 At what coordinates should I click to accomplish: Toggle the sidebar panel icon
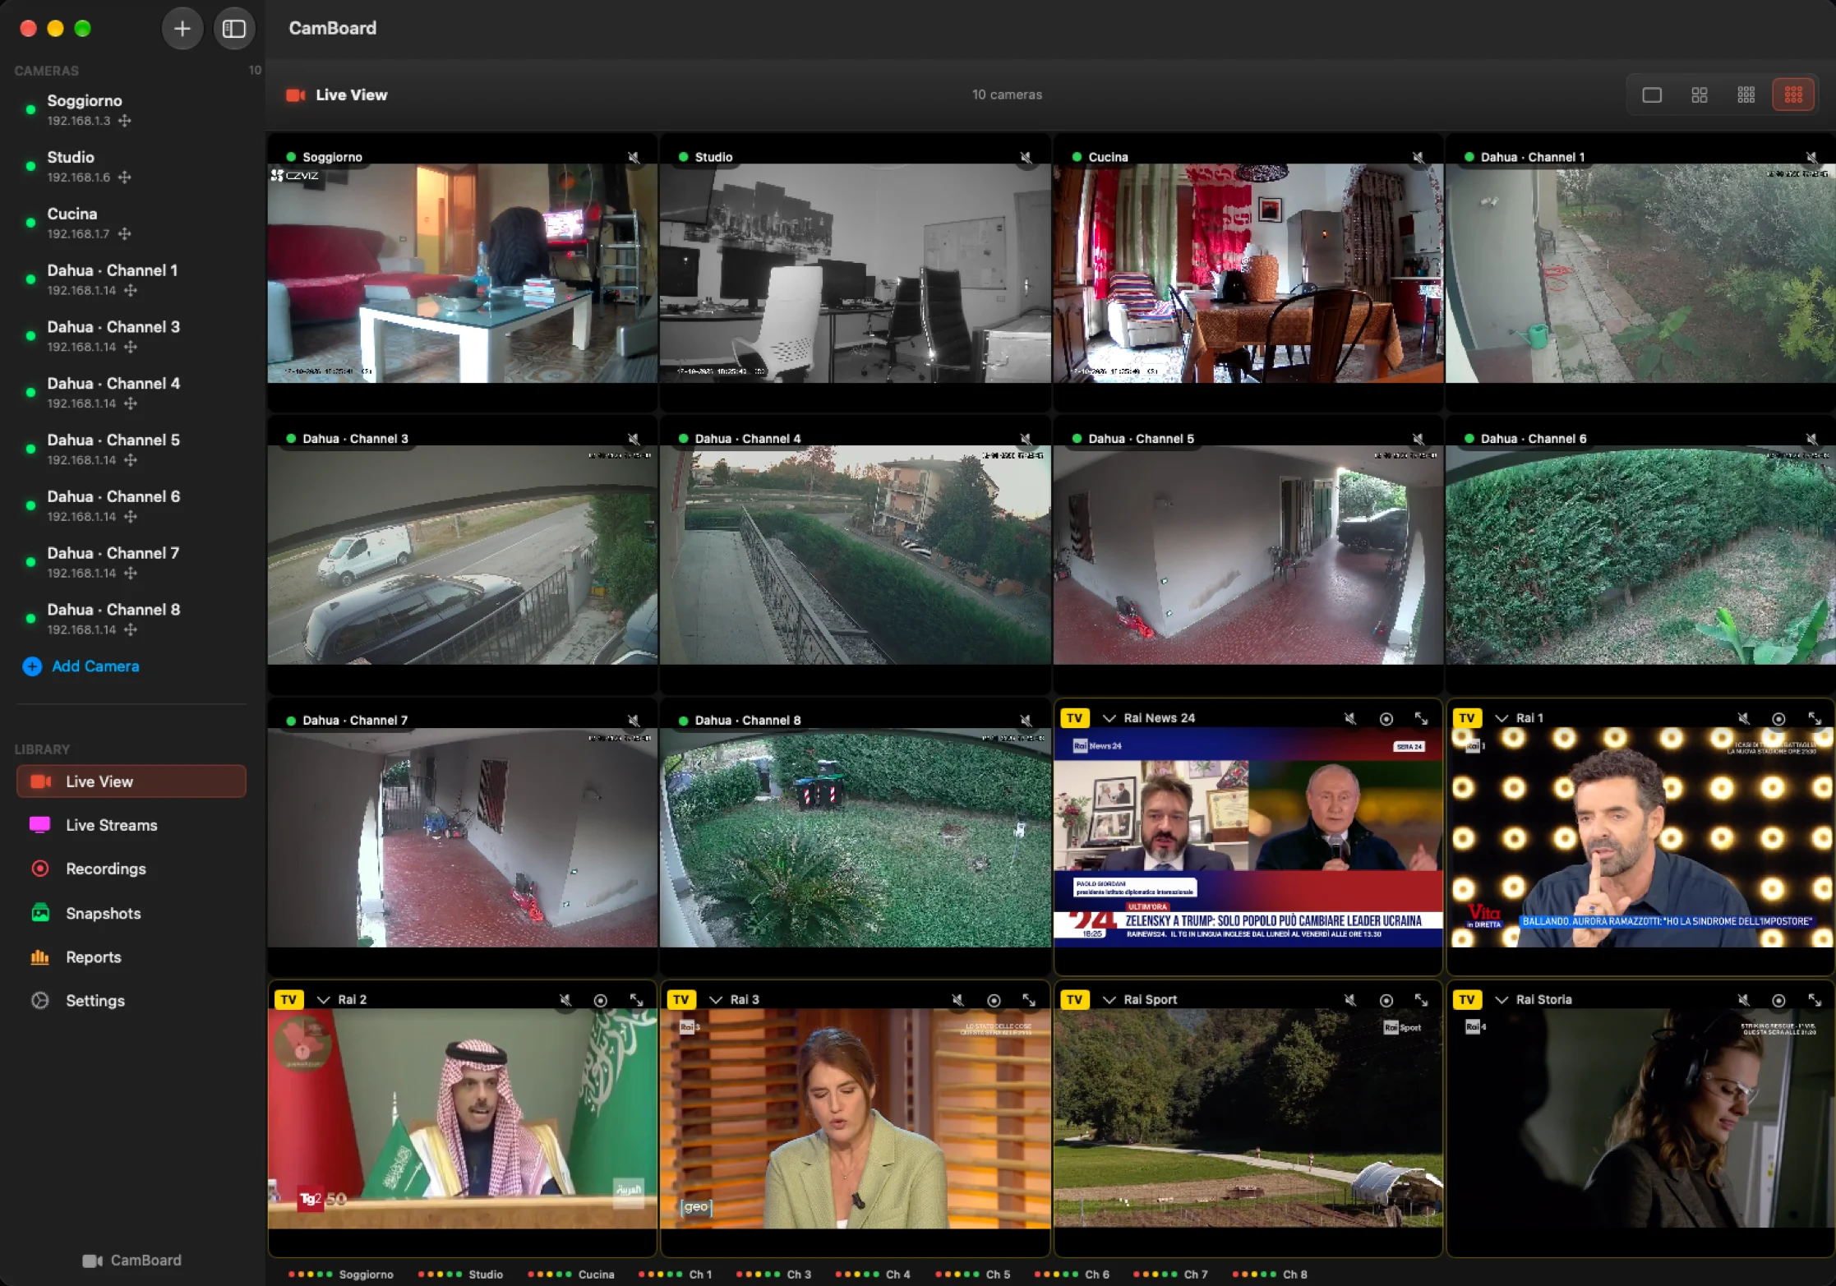click(234, 29)
